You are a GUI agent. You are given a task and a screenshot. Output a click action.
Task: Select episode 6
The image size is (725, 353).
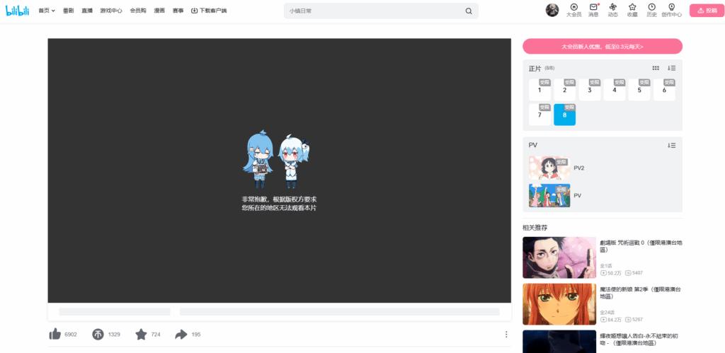tap(664, 90)
